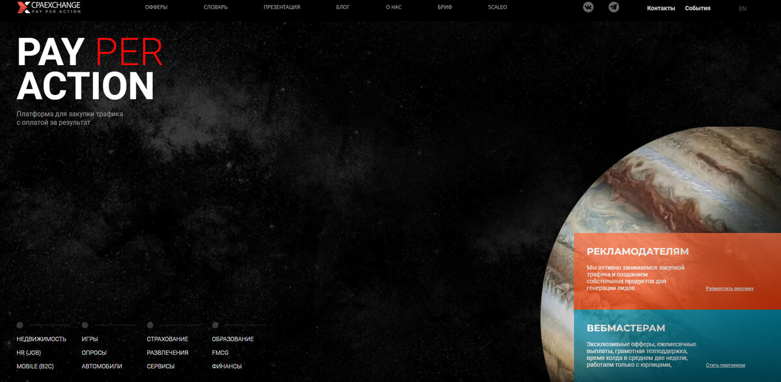The image size is (781, 382).
Task: Open the Telegram channel icon
Action: (x=614, y=7)
